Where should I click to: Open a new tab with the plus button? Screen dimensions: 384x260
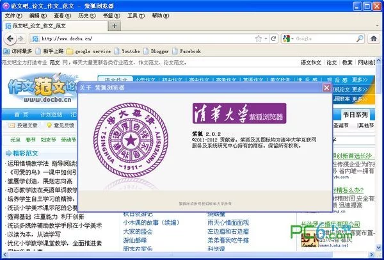[115, 26]
